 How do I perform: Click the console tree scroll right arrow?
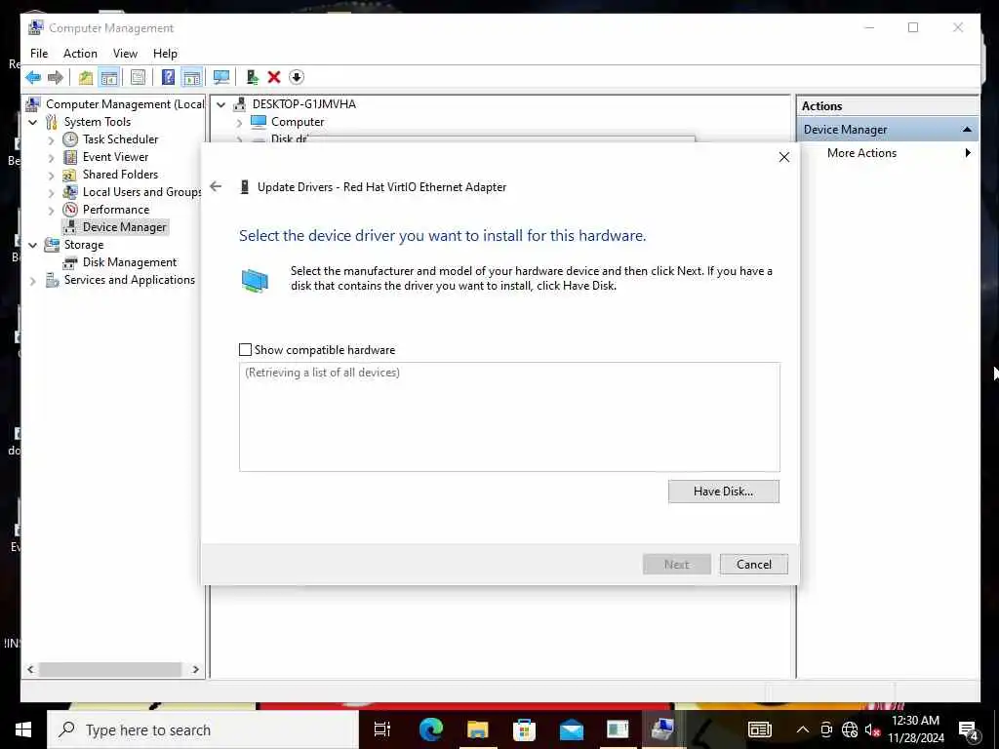195,669
